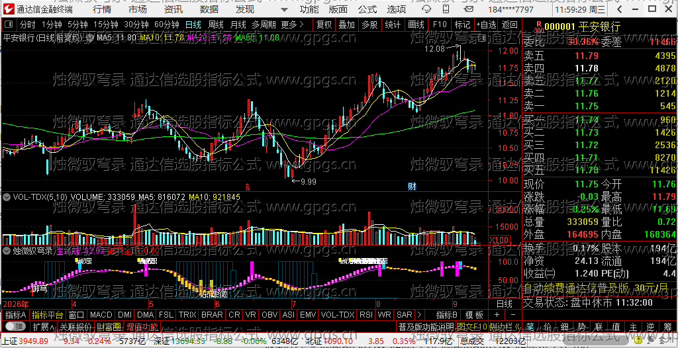Collapse the VOL-TDX indicator panel arrow
678x348 pixels.
[x=7, y=196]
